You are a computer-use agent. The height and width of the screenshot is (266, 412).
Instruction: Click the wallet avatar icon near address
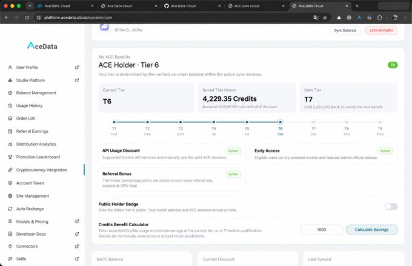(x=105, y=27)
